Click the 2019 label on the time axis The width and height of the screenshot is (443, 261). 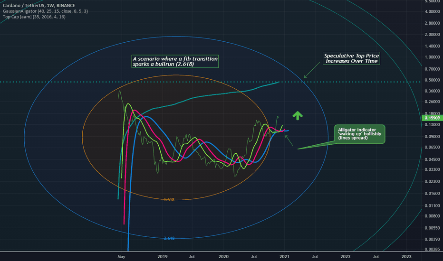tap(163, 256)
